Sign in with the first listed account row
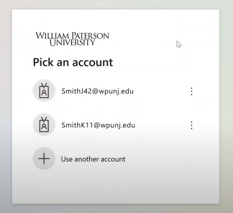The image size is (233, 213). click(107, 91)
